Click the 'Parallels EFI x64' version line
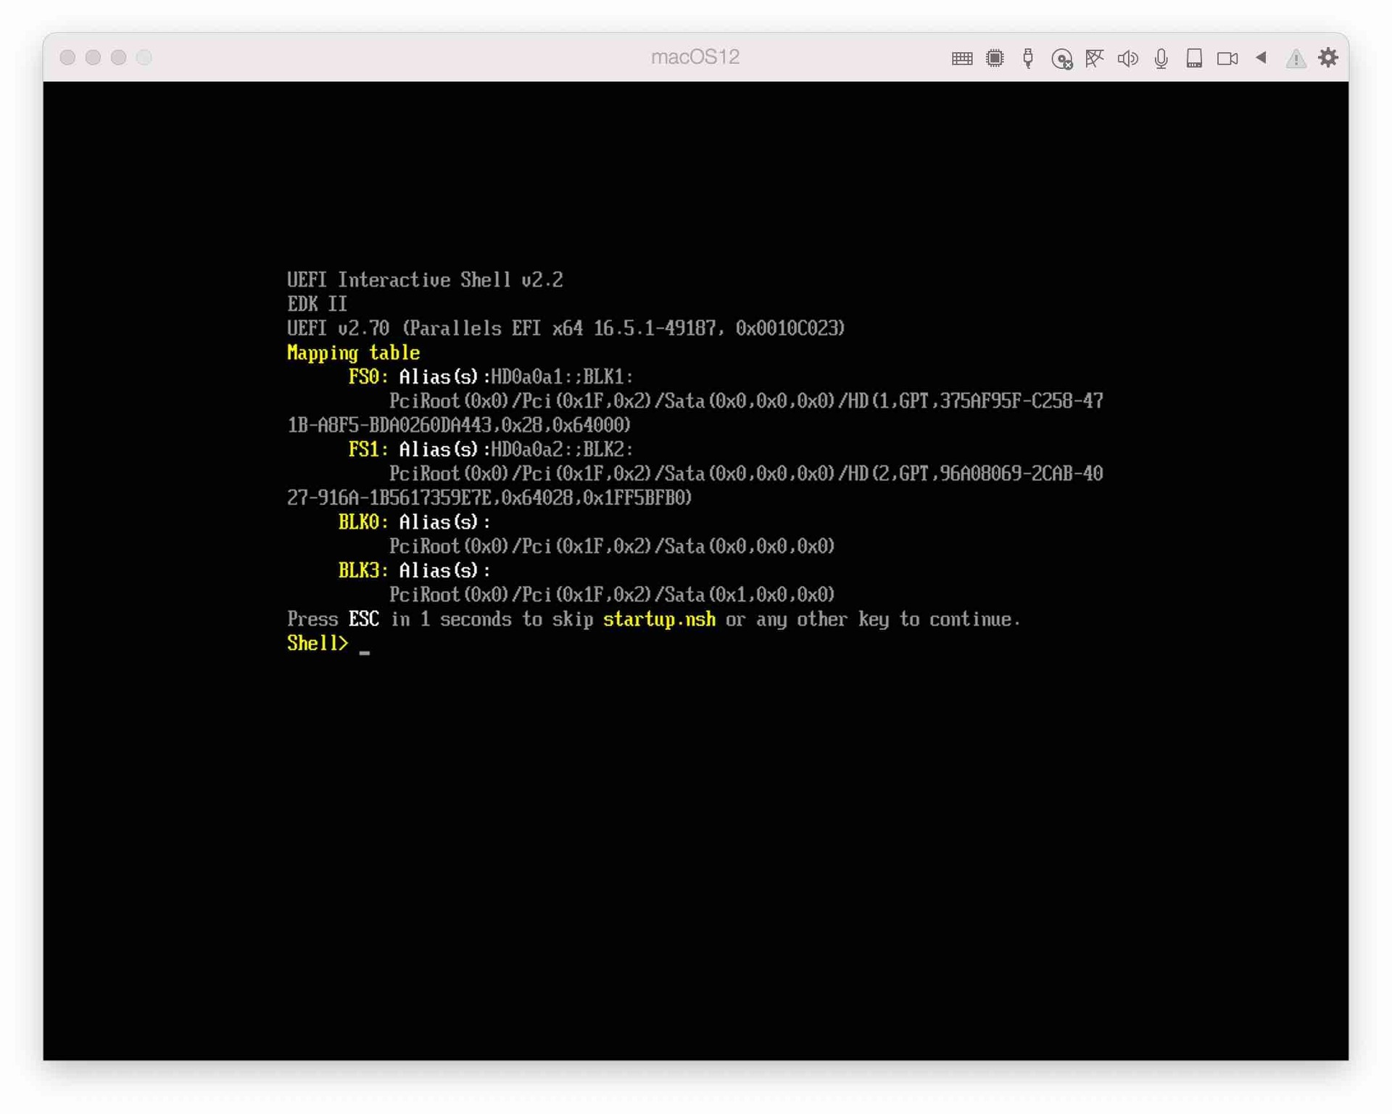Image resolution: width=1392 pixels, height=1114 pixels. pos(565,329)
